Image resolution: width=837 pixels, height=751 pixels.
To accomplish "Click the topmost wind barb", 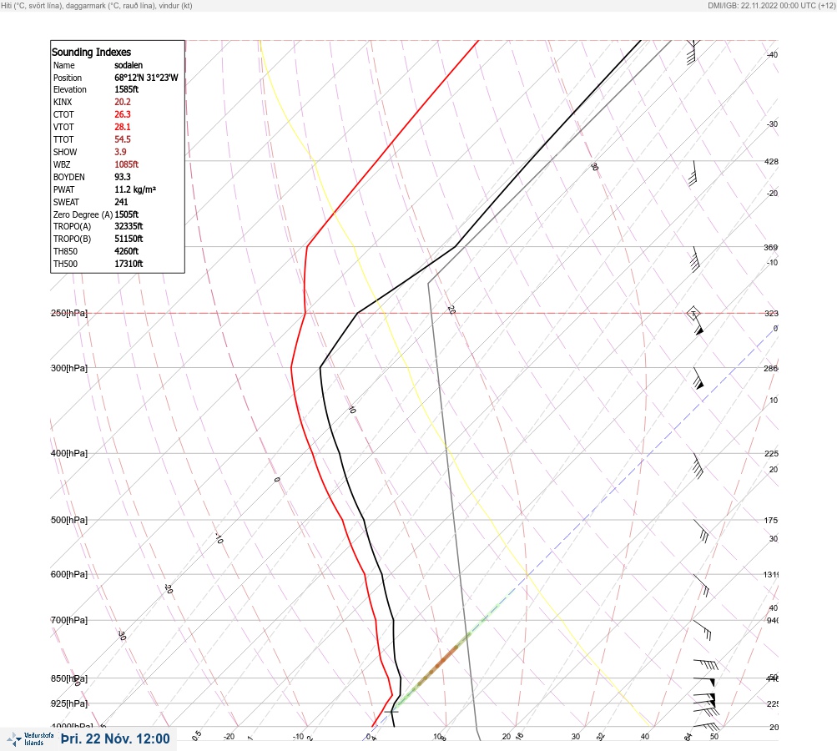I will coord(692,53).
